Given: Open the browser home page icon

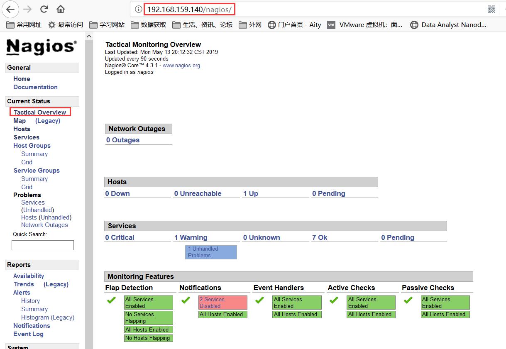Looking at the screenshot, I should pos(61,9).
